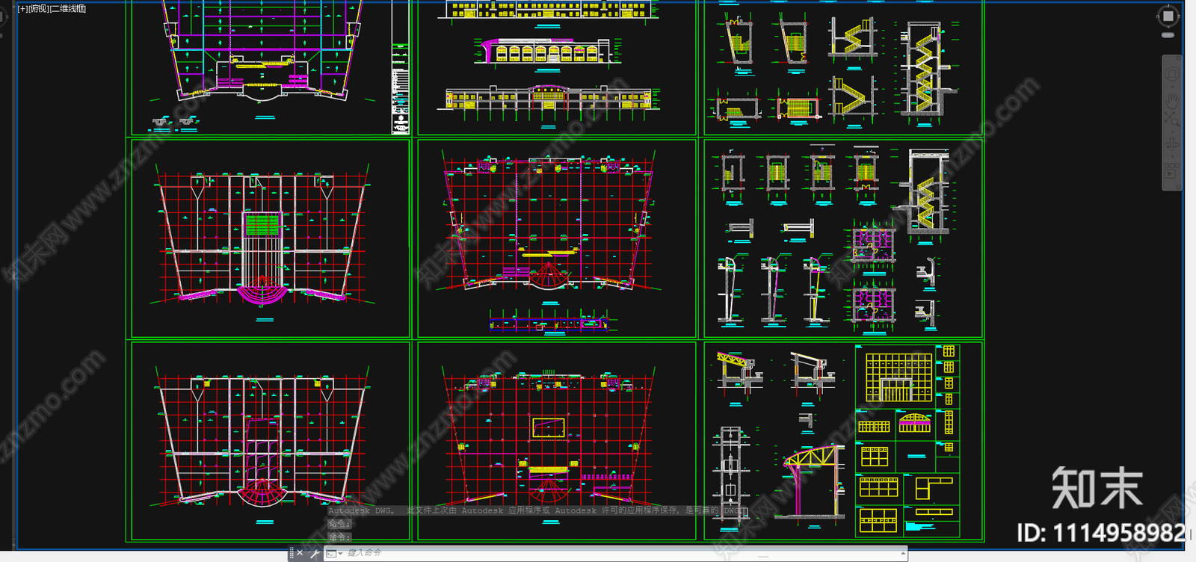Expand the command history arrow
Viewport: 1196px width, 562px height.
(x=904, y=554)
